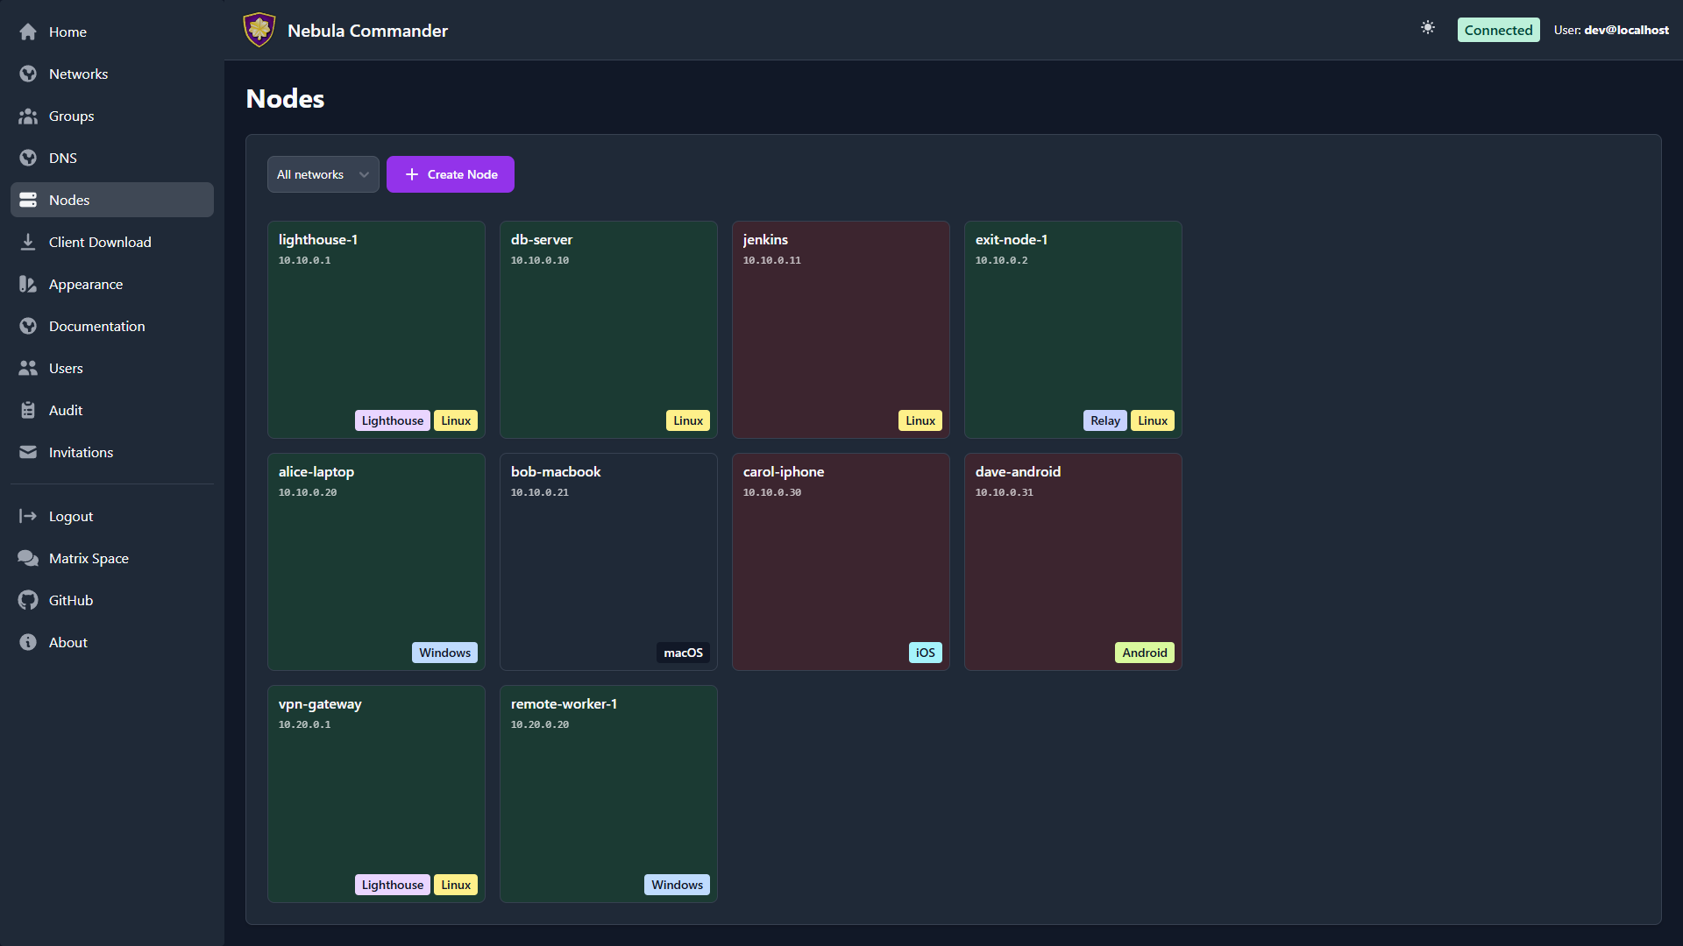
Task: Click the Client Download arrow icon
Action: (x=28, y=242)
